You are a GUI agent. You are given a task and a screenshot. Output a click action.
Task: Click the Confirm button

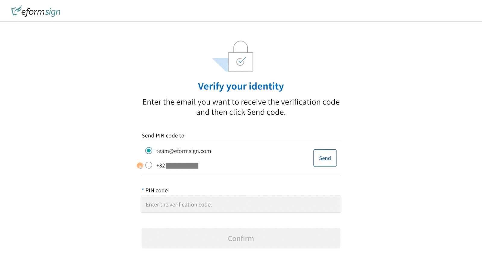(x=241, y=238)
